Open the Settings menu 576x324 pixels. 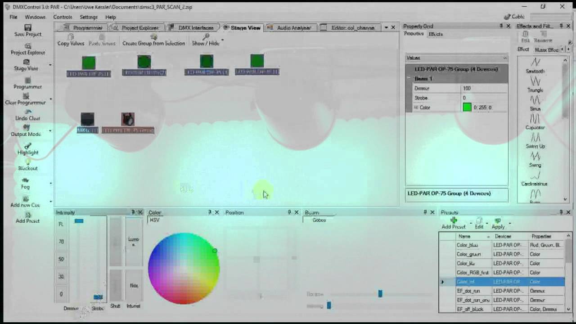tap(89, 17)
